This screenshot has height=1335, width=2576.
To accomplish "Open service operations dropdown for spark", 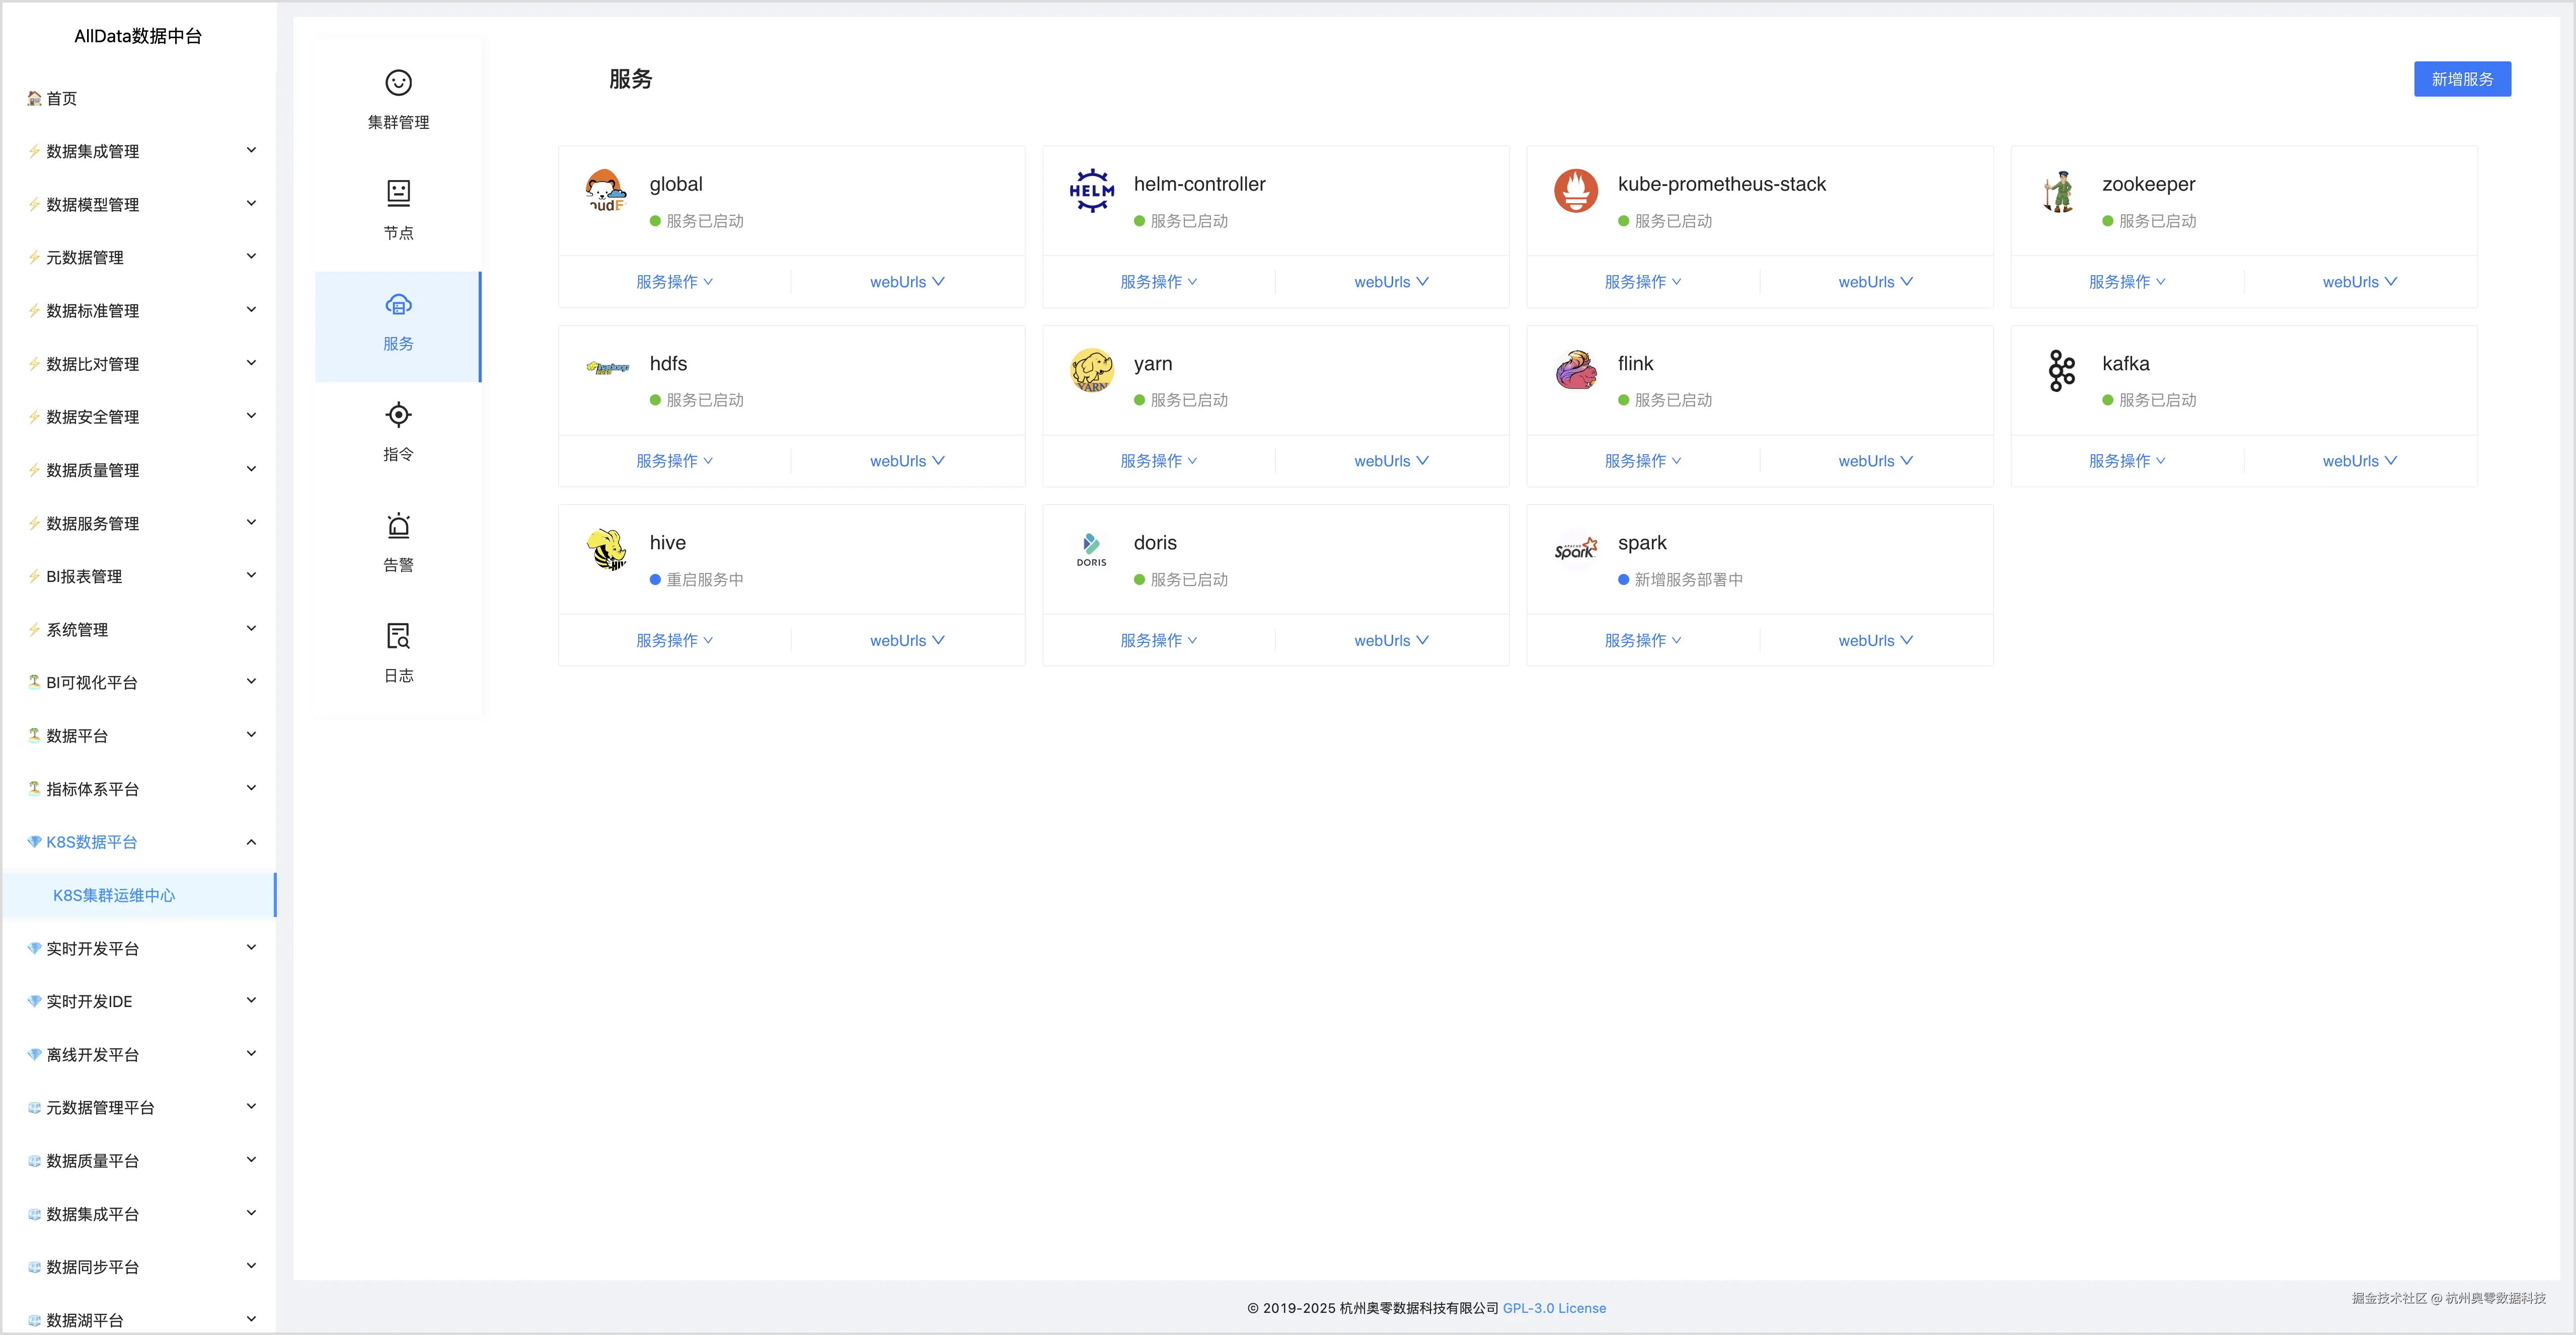I will point(1642,640).
